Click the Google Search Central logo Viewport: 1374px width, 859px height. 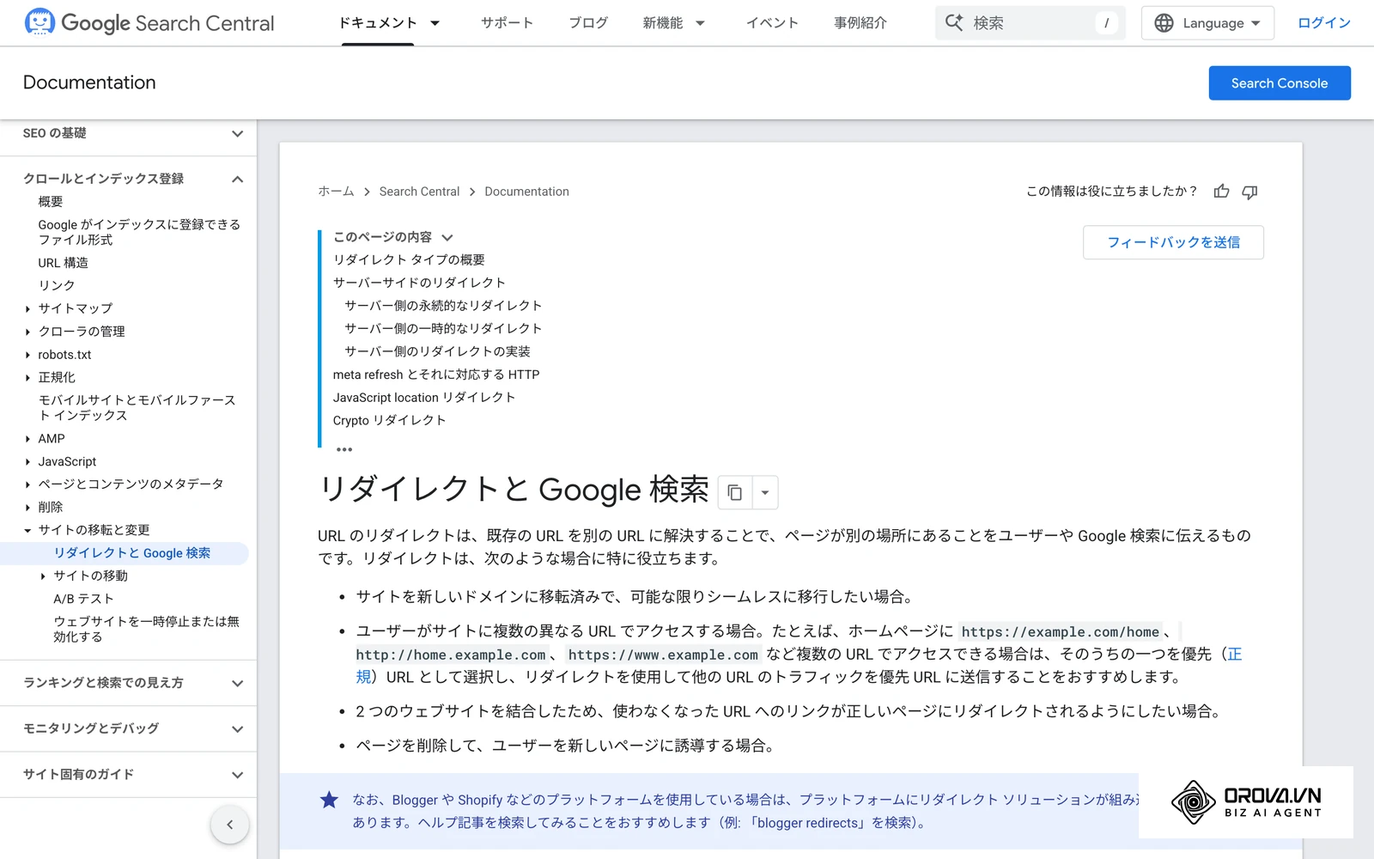149,22
